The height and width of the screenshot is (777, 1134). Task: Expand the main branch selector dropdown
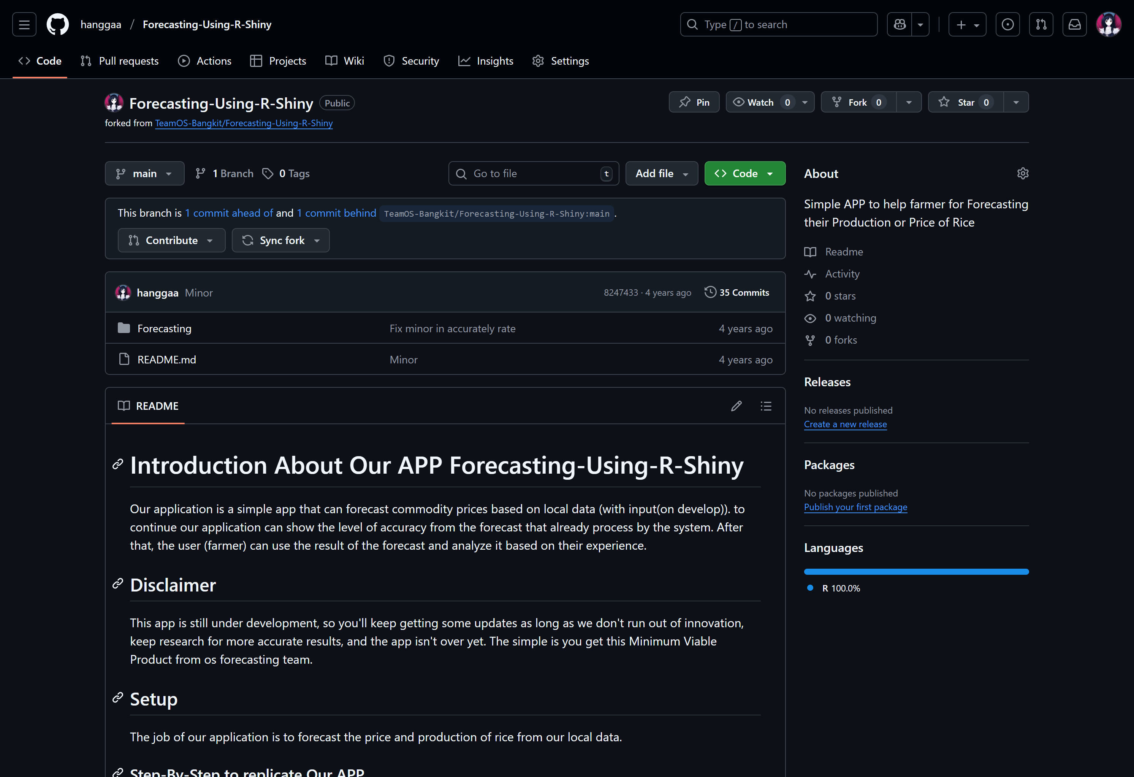144,173
